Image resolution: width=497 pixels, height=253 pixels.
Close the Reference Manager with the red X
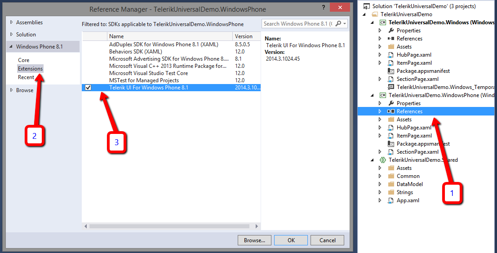(x=340, y=7)
